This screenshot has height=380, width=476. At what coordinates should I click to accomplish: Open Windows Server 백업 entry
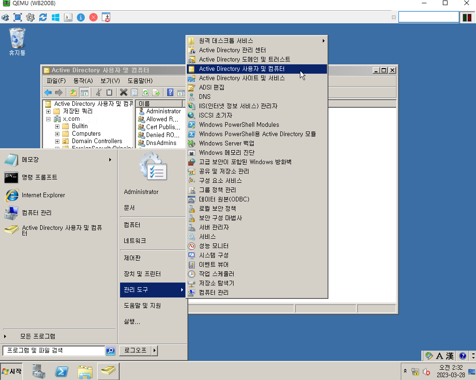pyautogui.click(x=257, y=143)
